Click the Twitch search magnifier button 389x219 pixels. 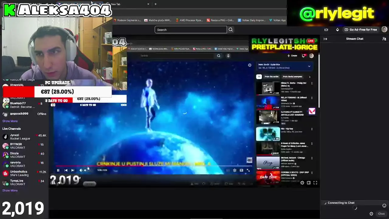(231, 30)
